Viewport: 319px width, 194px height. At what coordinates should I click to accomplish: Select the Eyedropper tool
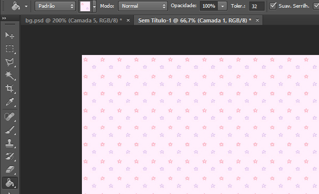[x=10, y=102]
